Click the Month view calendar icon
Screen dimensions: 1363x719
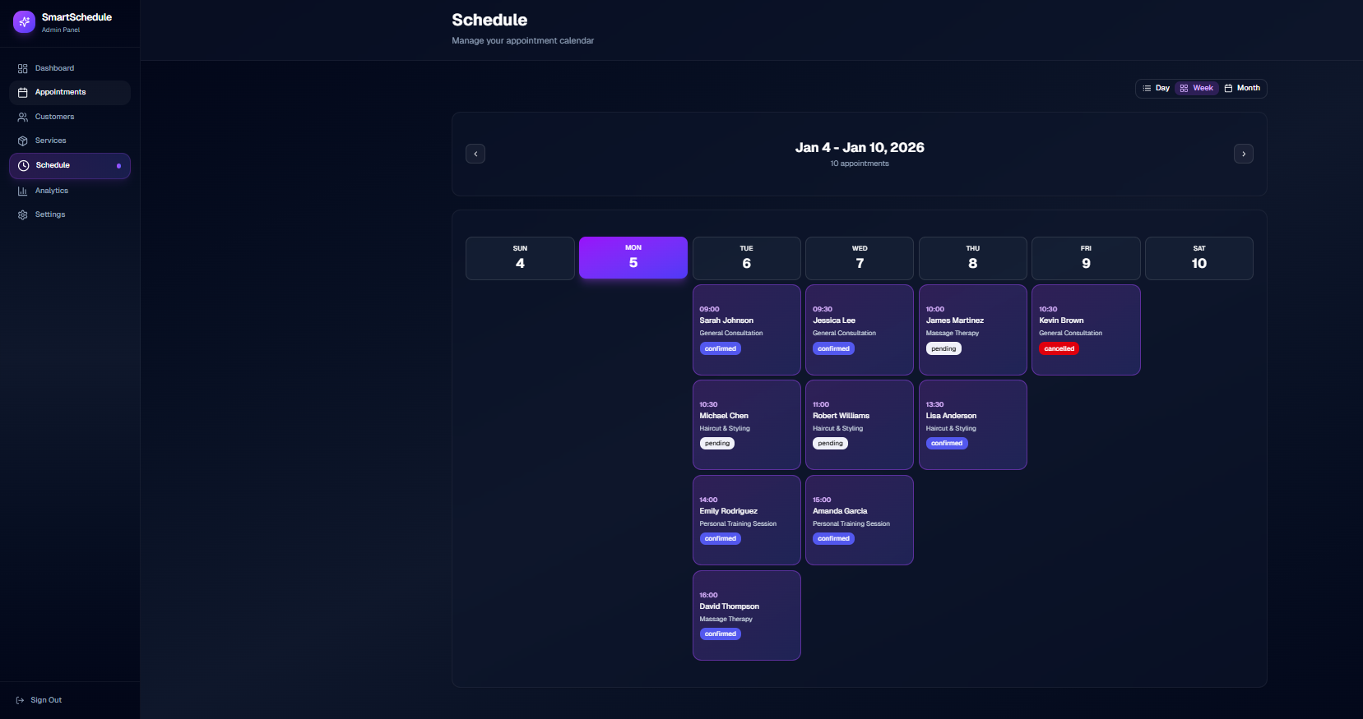point(1228,88)
